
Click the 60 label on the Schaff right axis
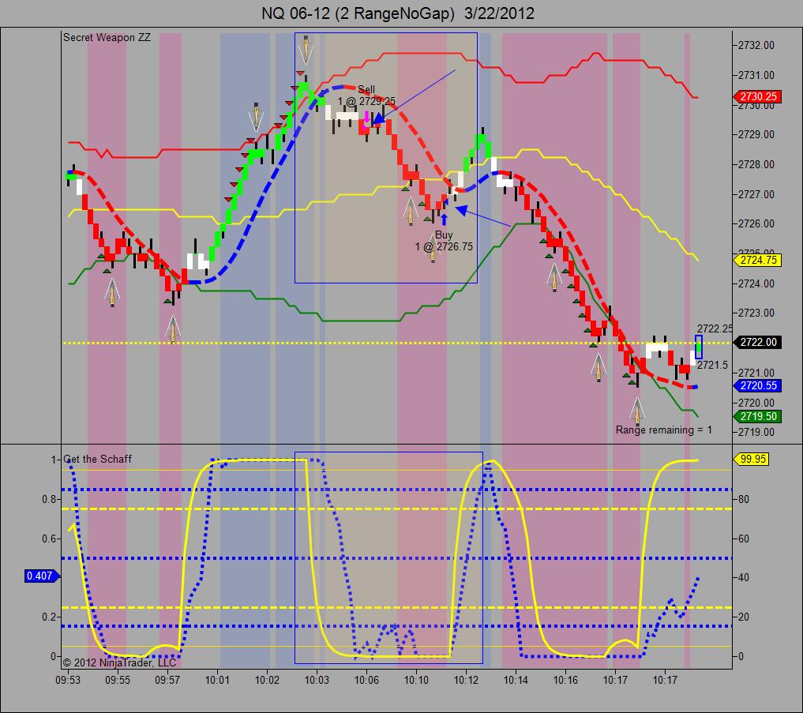[x=743, y=539]
